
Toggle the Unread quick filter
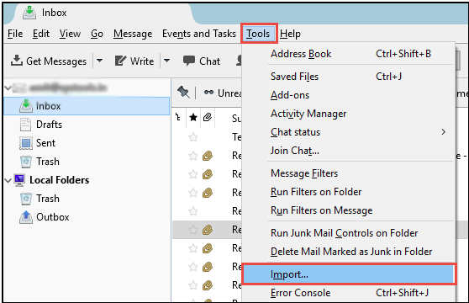(223, 93)
